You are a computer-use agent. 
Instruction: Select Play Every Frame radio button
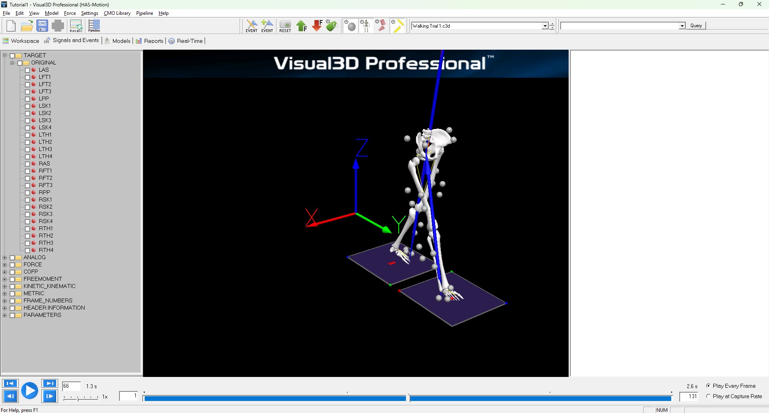708,386
